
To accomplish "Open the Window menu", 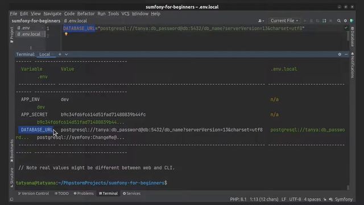I will coord(140,14).
